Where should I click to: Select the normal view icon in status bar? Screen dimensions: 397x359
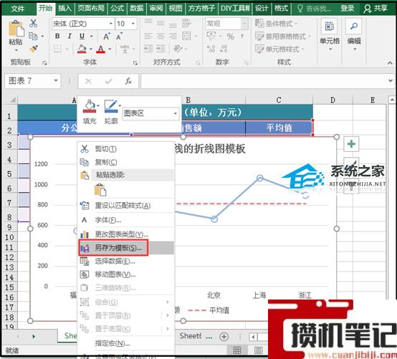coord(237,350)
